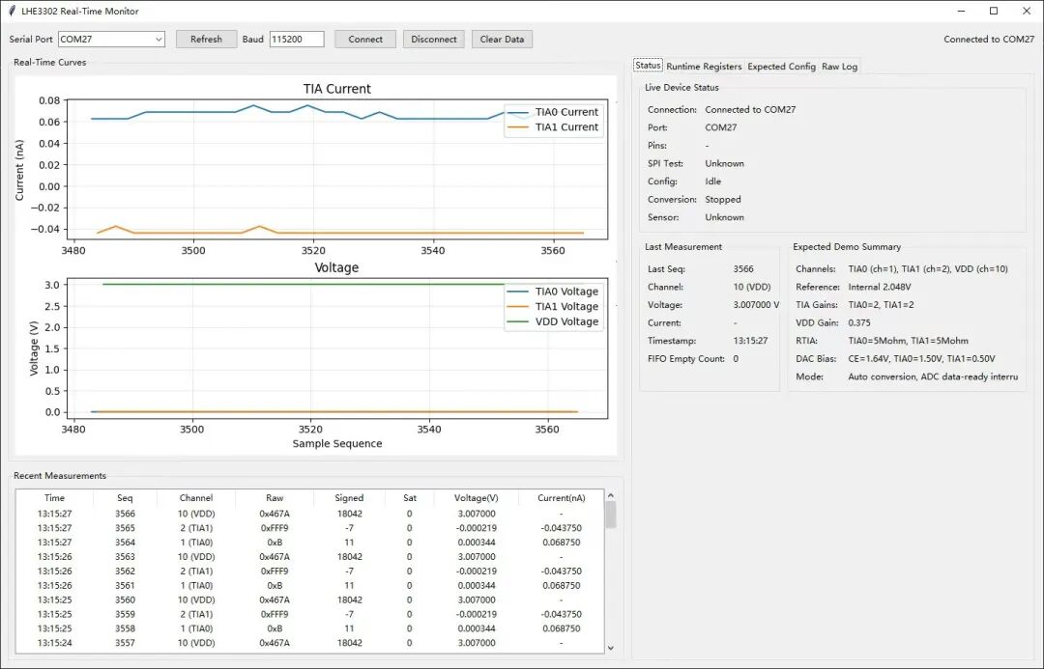Click the scroll up arrow in Recent Measurements
This screenshot has height=669, width=1044.
pos(611,495)
